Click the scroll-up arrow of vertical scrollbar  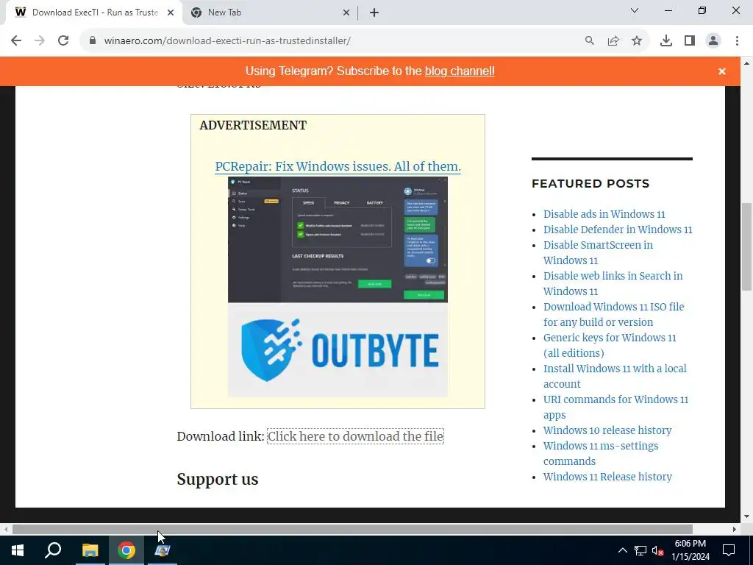(x=746, y=63)
